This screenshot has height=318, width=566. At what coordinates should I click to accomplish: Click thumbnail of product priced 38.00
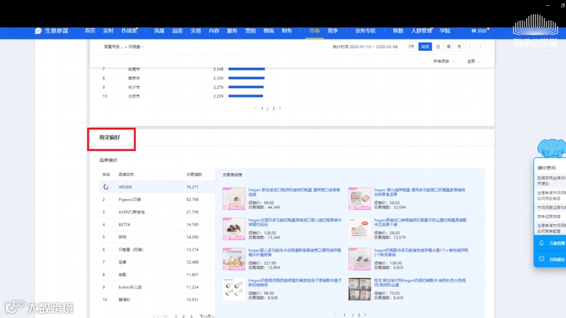pyautogui.click(x=360, y=198)
